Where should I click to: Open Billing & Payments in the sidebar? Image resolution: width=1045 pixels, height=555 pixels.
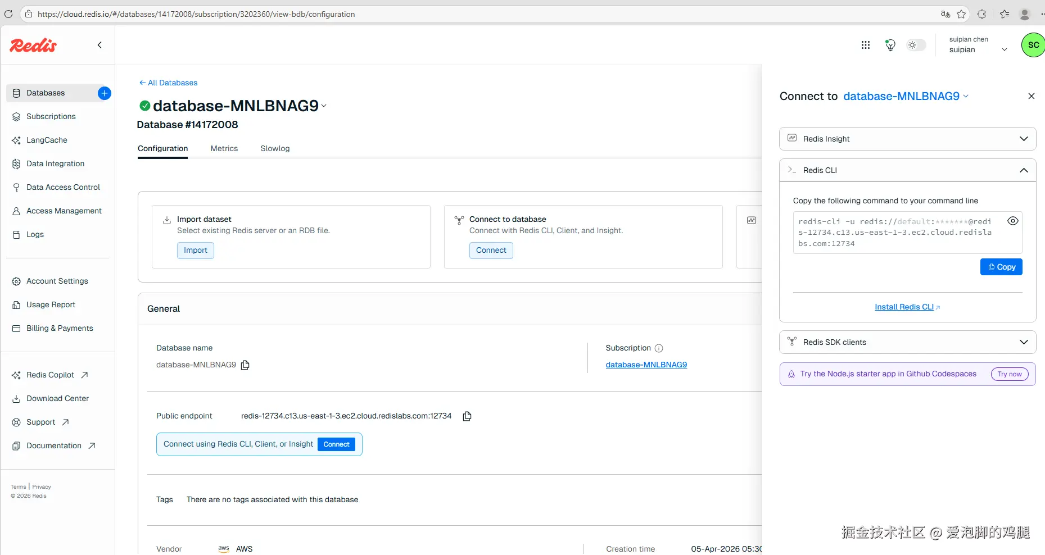(60, 329)
